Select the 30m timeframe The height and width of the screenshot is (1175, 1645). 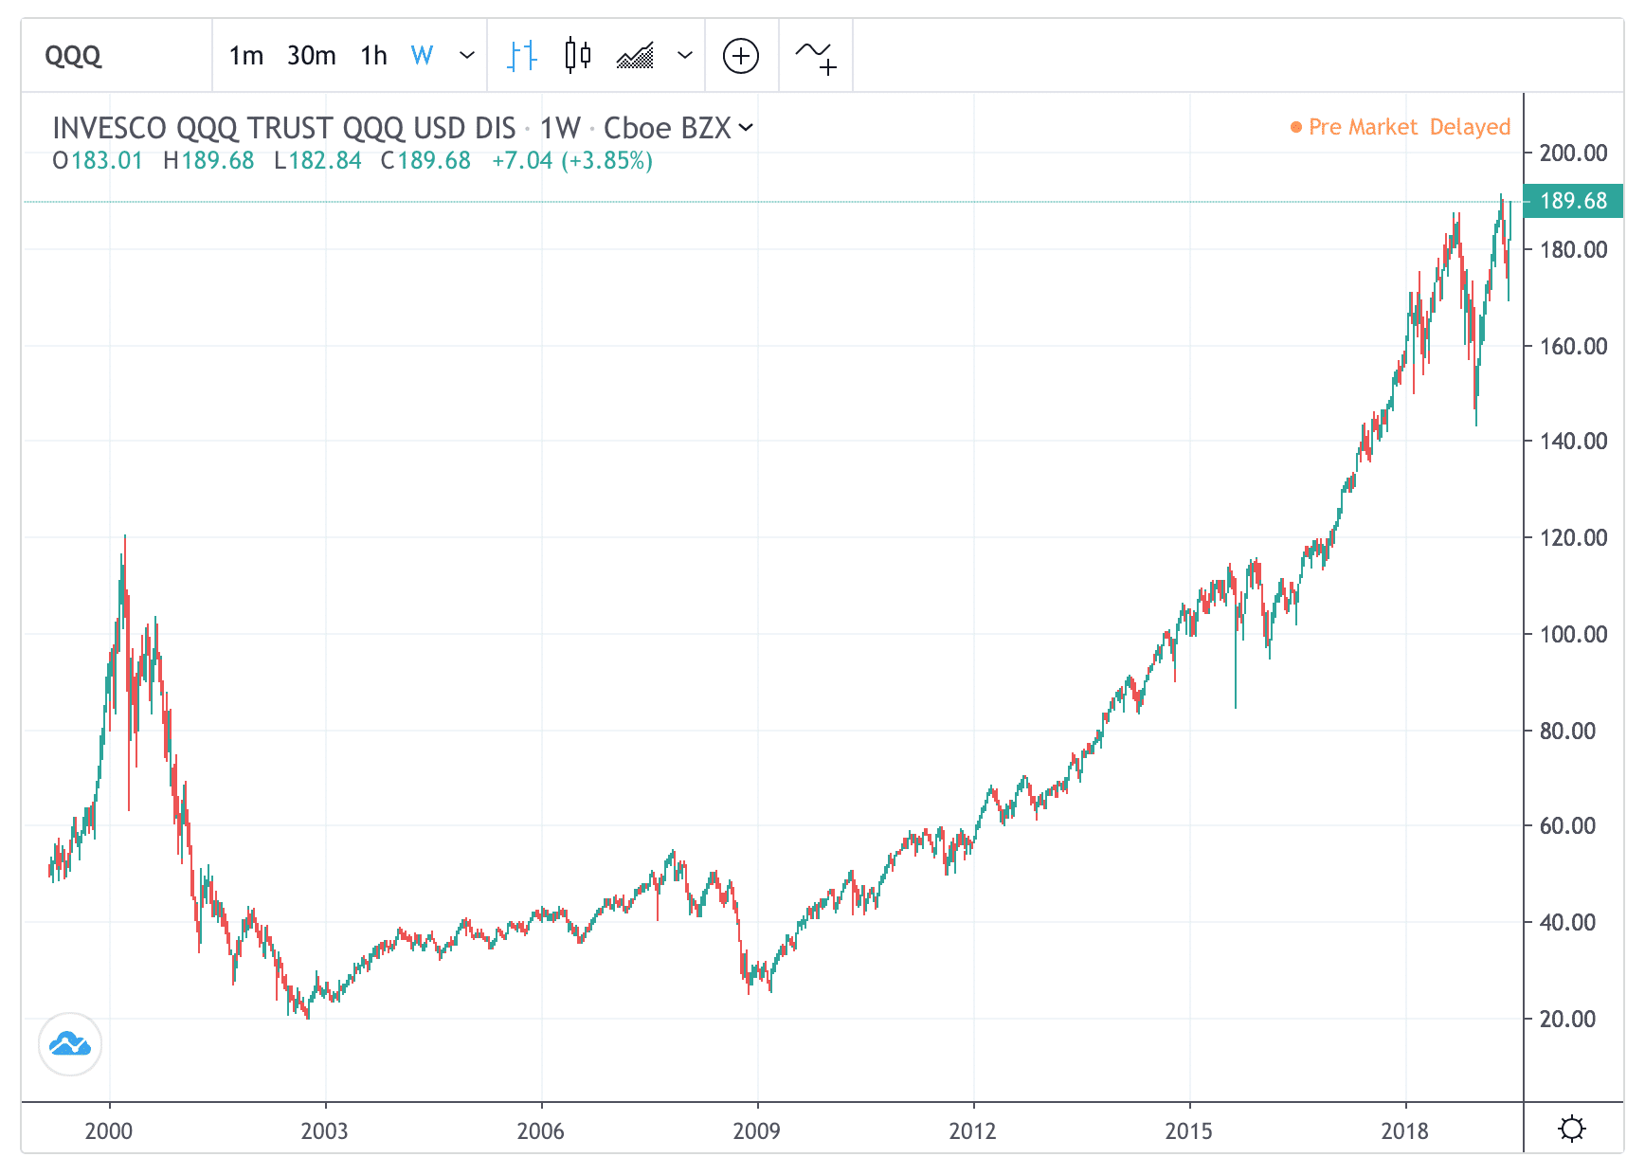point(312,56)
